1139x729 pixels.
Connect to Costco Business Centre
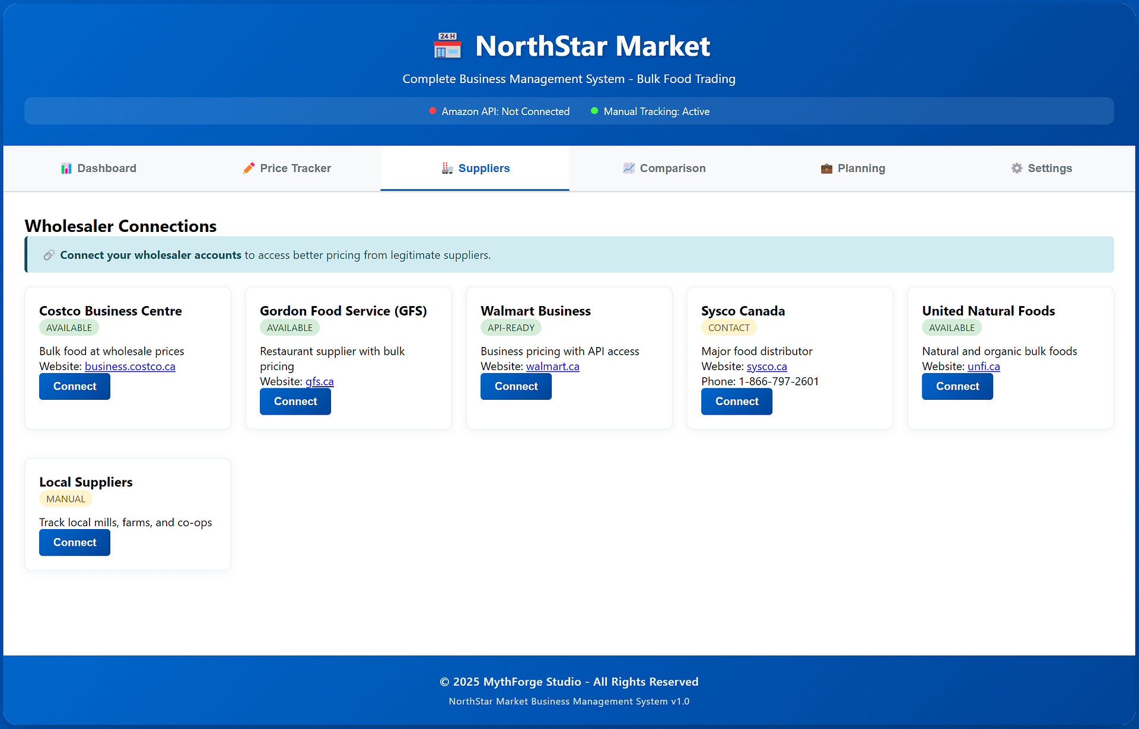point(75,386)
